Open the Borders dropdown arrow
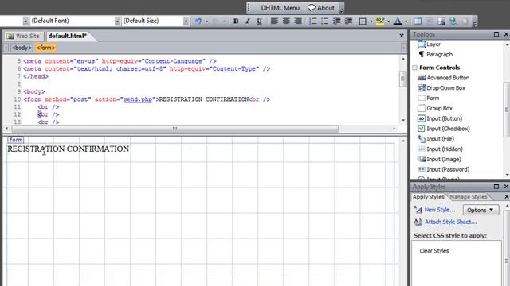Screen dimensions: 510x286 371,21
